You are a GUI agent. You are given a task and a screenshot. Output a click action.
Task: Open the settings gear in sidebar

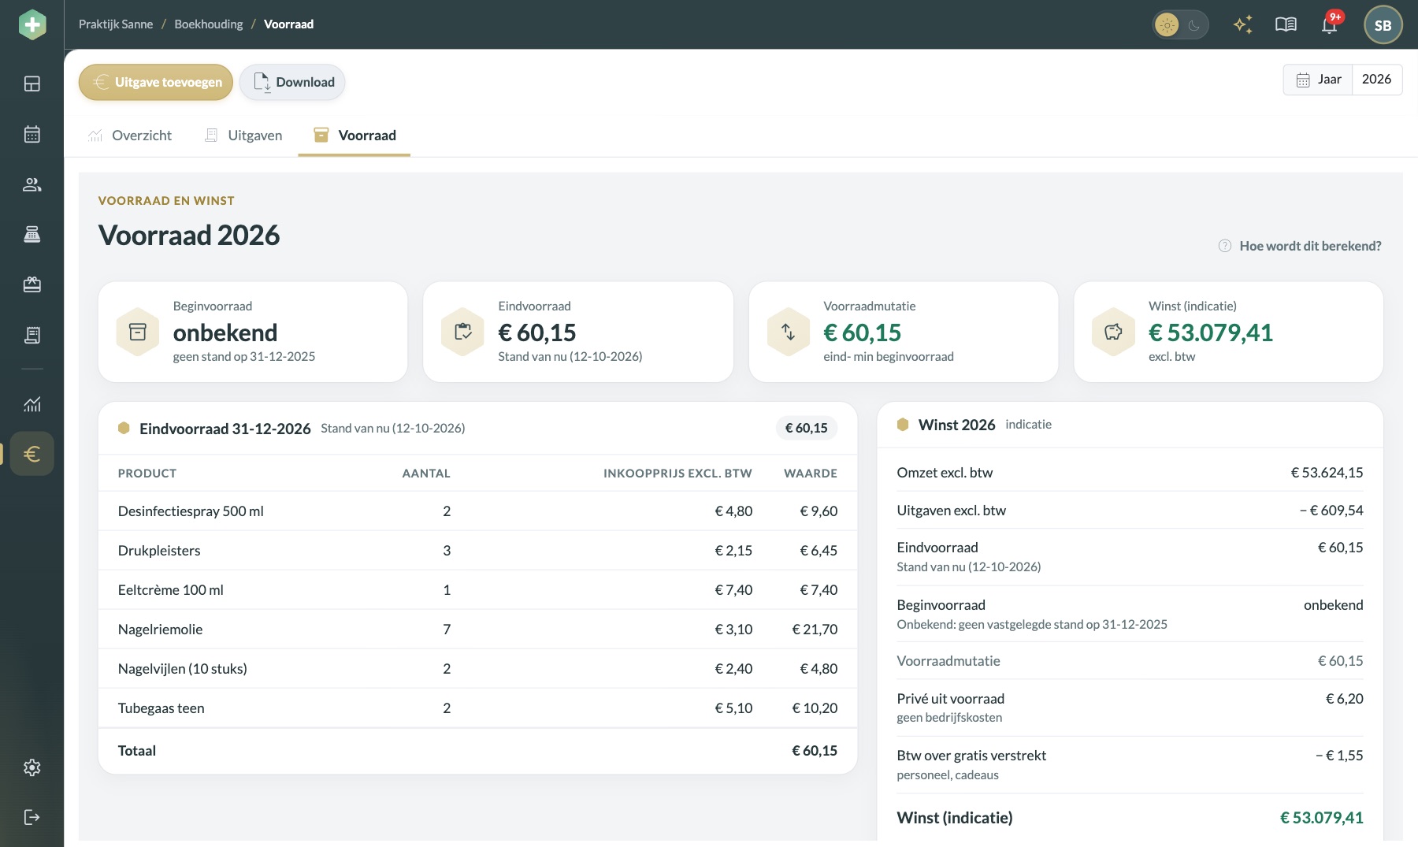[x=32, y=767]
